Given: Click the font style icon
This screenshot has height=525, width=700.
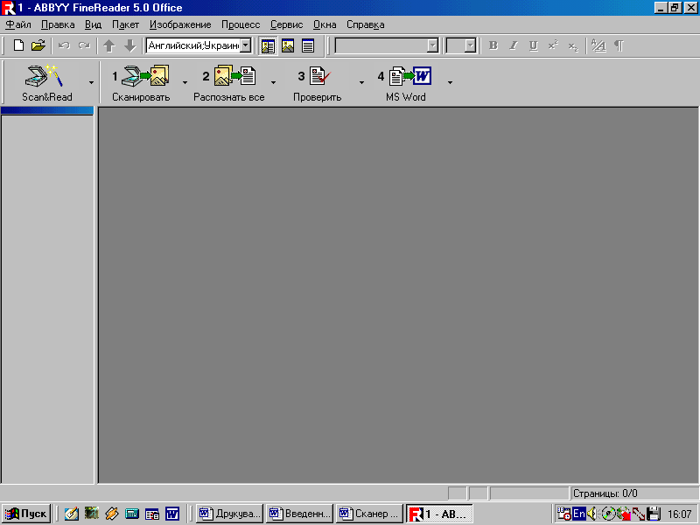Looking at the screenshot, I should (598, 45).
